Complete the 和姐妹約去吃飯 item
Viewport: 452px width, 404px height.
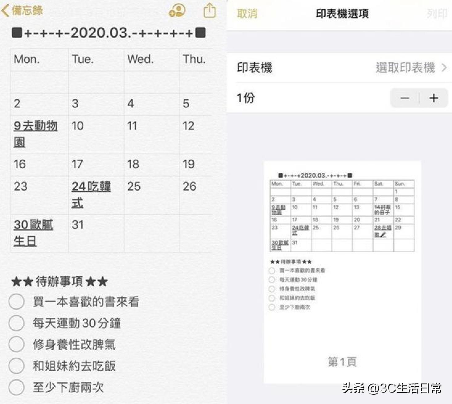pyautogui.click(x=17, y=366)
